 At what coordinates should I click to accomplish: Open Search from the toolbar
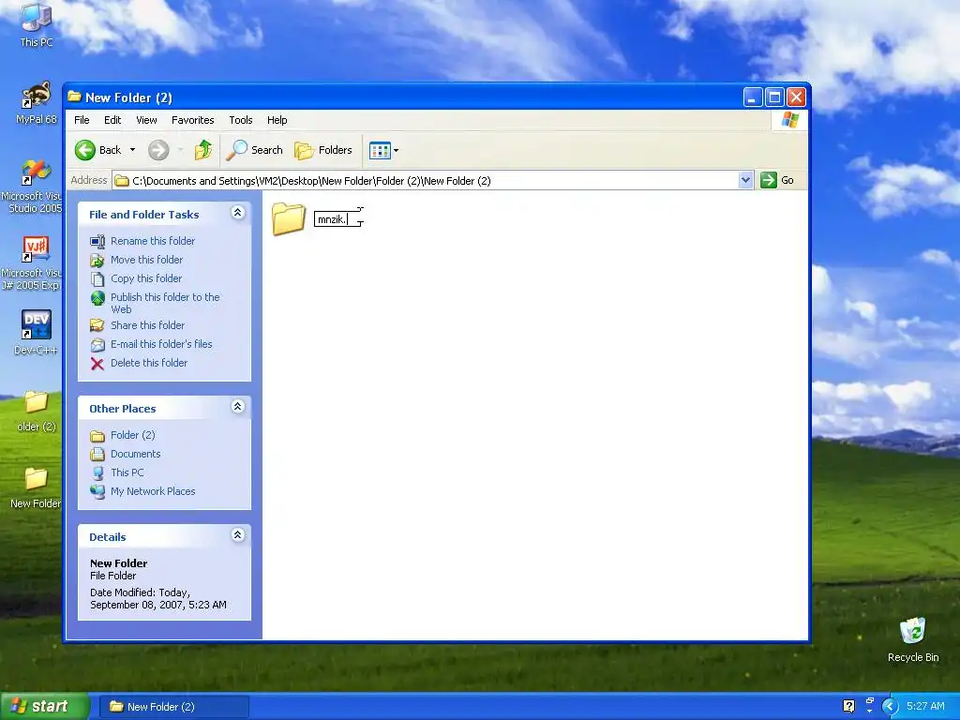coord(254,150)
